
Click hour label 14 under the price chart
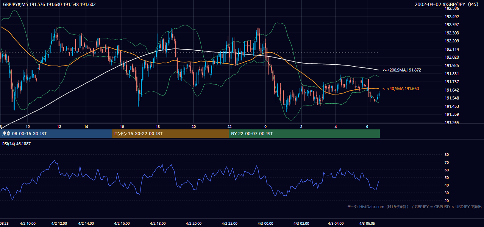86,126
